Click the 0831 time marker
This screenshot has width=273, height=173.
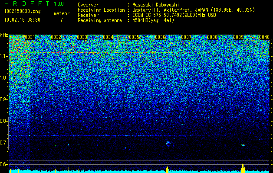point(30,37)
